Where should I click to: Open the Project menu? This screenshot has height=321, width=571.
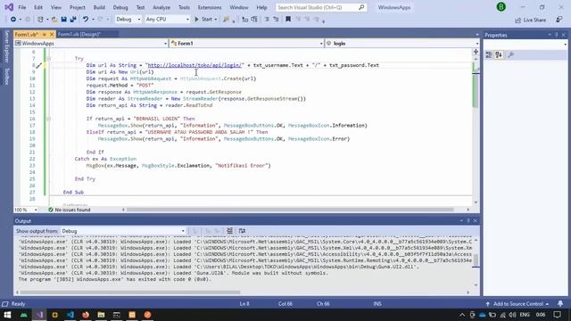(x=78, y=7)
